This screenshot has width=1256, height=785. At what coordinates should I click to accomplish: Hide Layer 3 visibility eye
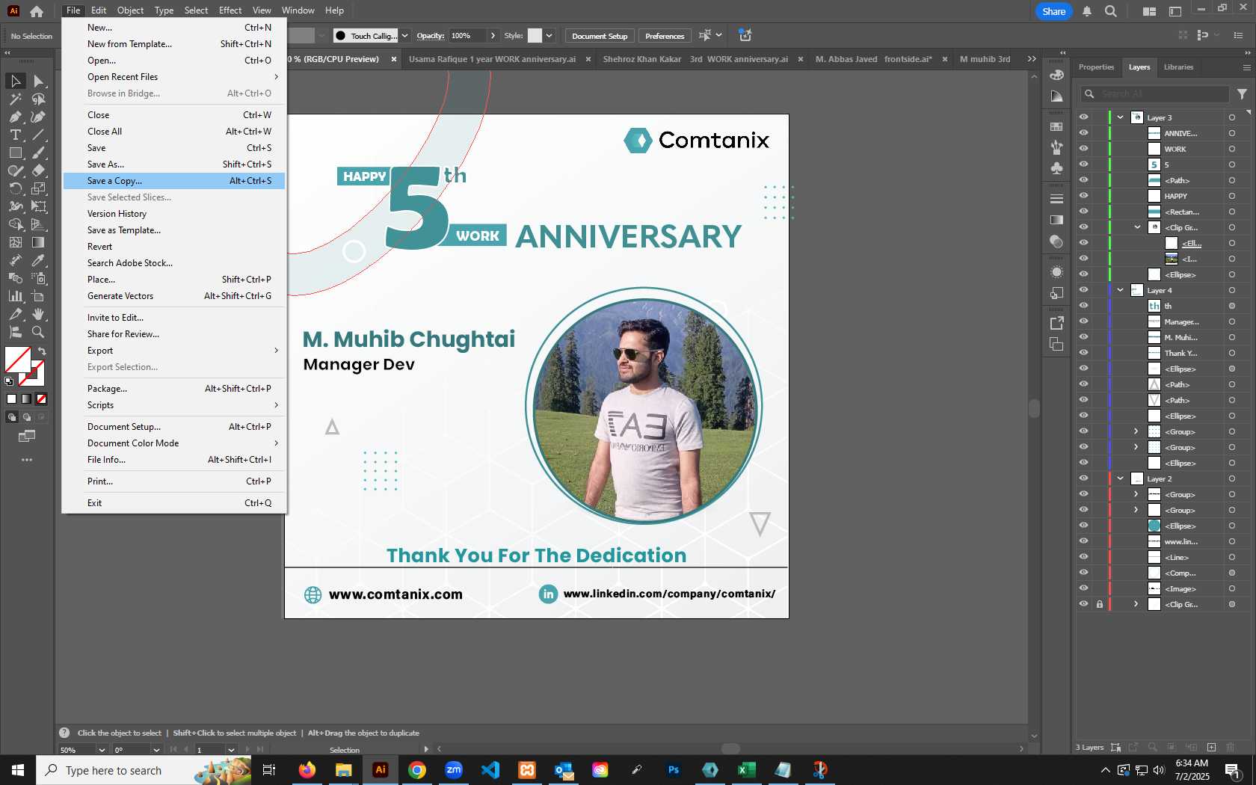click(x=1083, y=117)
